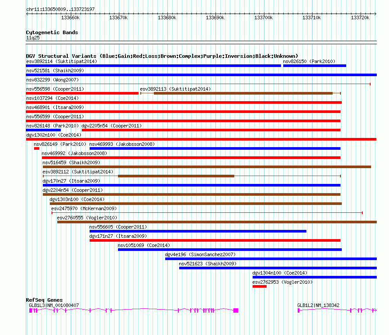Image resolution: width=389 pixels, height=335 pixels.
Task: Open the dgv2204n54 (Cooper2011) label
Action: pos(73,190)
